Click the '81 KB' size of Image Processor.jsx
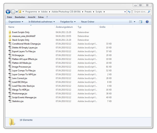The height and width of the screenshot is (133, 157). (109, 67)
